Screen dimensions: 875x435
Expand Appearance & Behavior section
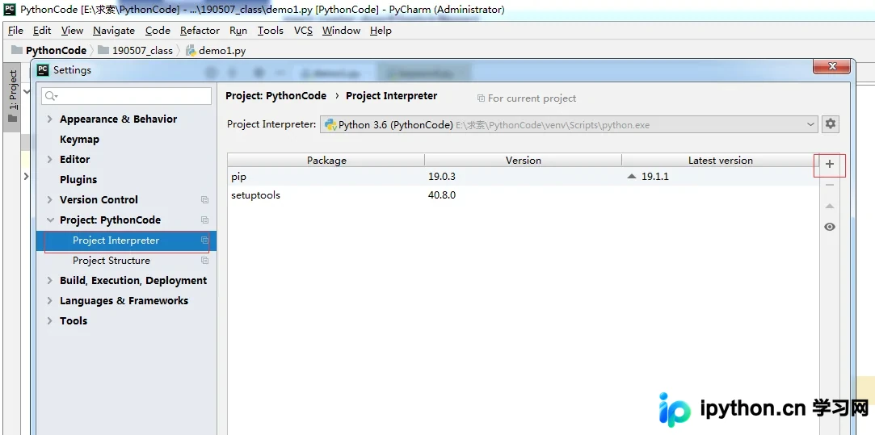pos(49,119)
